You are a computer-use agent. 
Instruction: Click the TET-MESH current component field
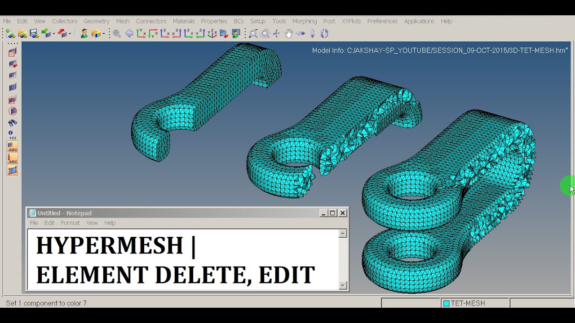pyautogui.click(x=475, y=303)
